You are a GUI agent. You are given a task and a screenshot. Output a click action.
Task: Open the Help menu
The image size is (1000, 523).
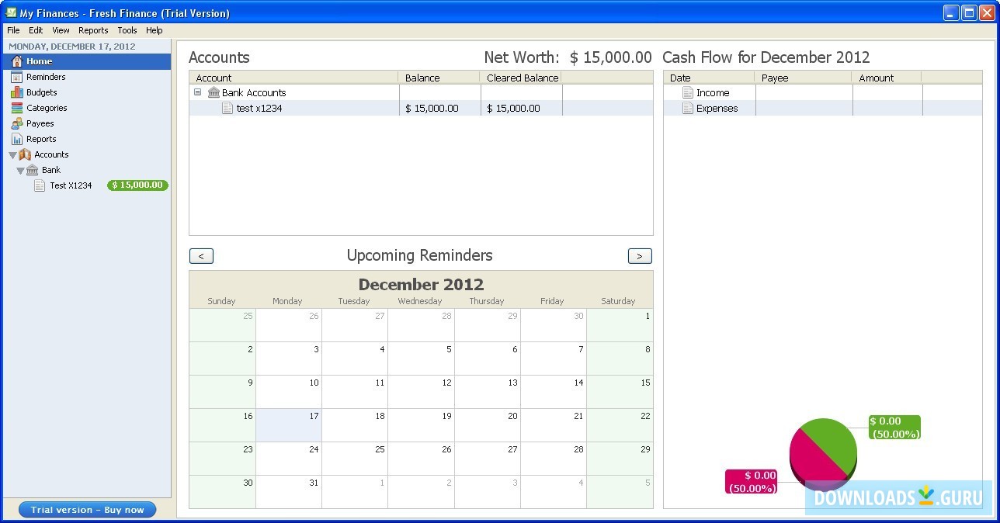click(x=155, y=30)
